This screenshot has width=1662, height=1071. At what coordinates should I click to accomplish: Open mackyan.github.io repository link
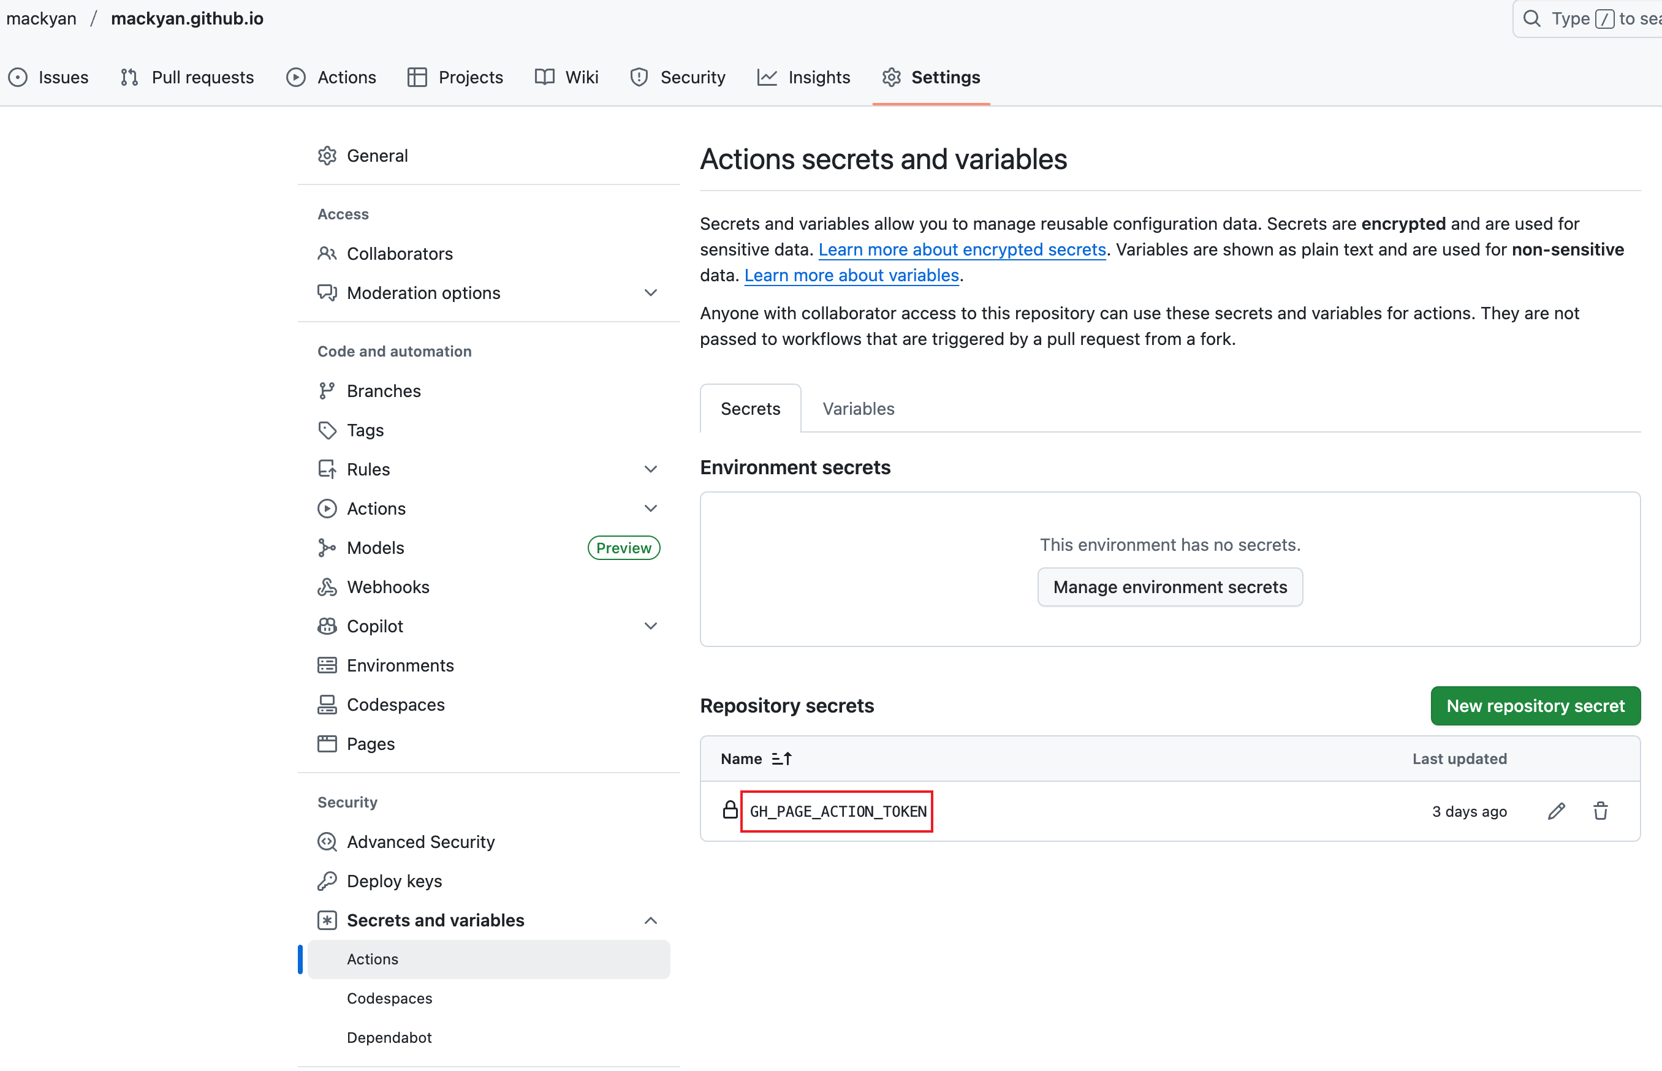pyautogui.click(x=187, y=19)
